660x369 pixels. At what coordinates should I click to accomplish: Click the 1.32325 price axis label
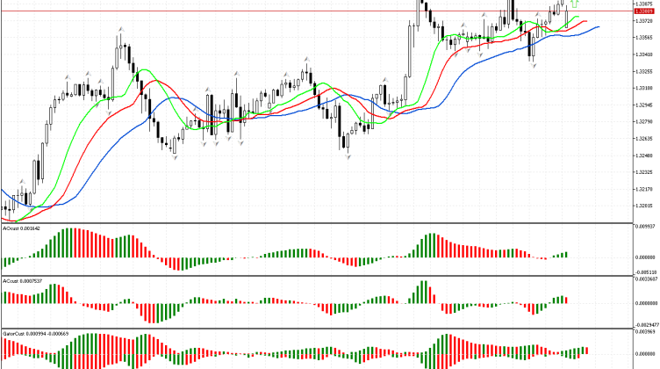(645, 172)
